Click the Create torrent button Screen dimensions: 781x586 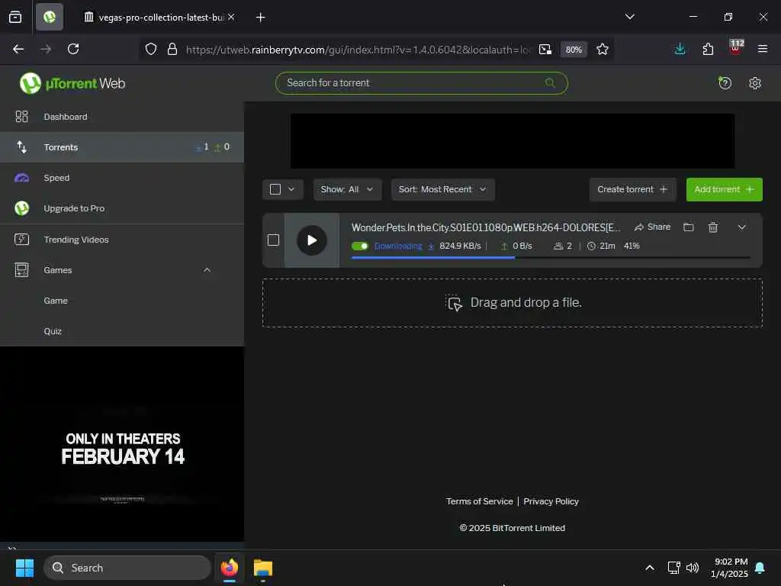click(632, 189)
